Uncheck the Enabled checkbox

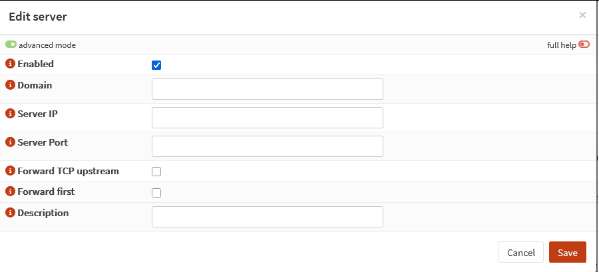click(x=156, y=65)
